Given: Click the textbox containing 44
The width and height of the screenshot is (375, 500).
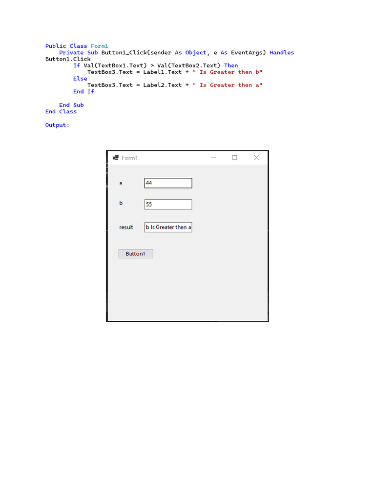Looking at the screenshot, I should [x=168, y=183].
